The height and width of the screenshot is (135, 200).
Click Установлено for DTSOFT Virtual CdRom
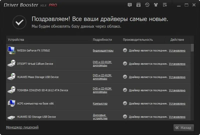pyautogui.click(x=177, y=64)
